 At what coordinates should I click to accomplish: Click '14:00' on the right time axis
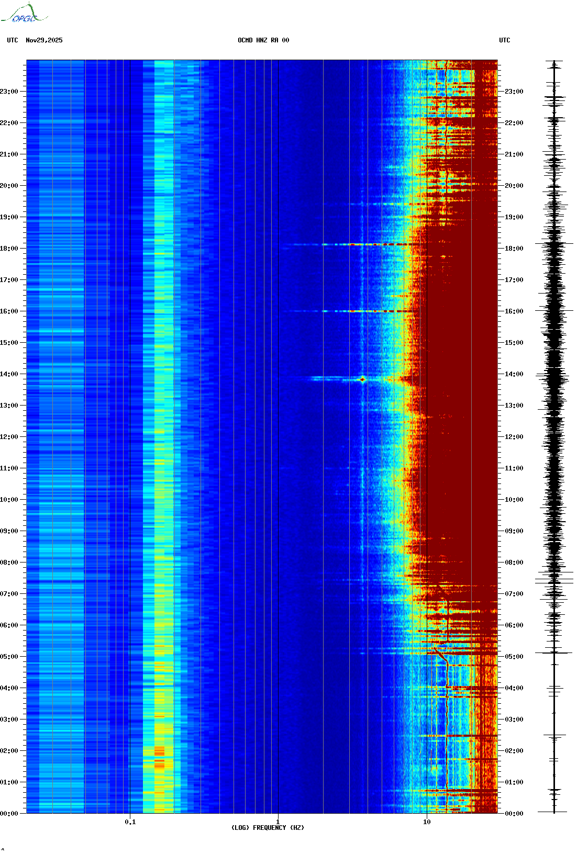(x=514, y=374)
